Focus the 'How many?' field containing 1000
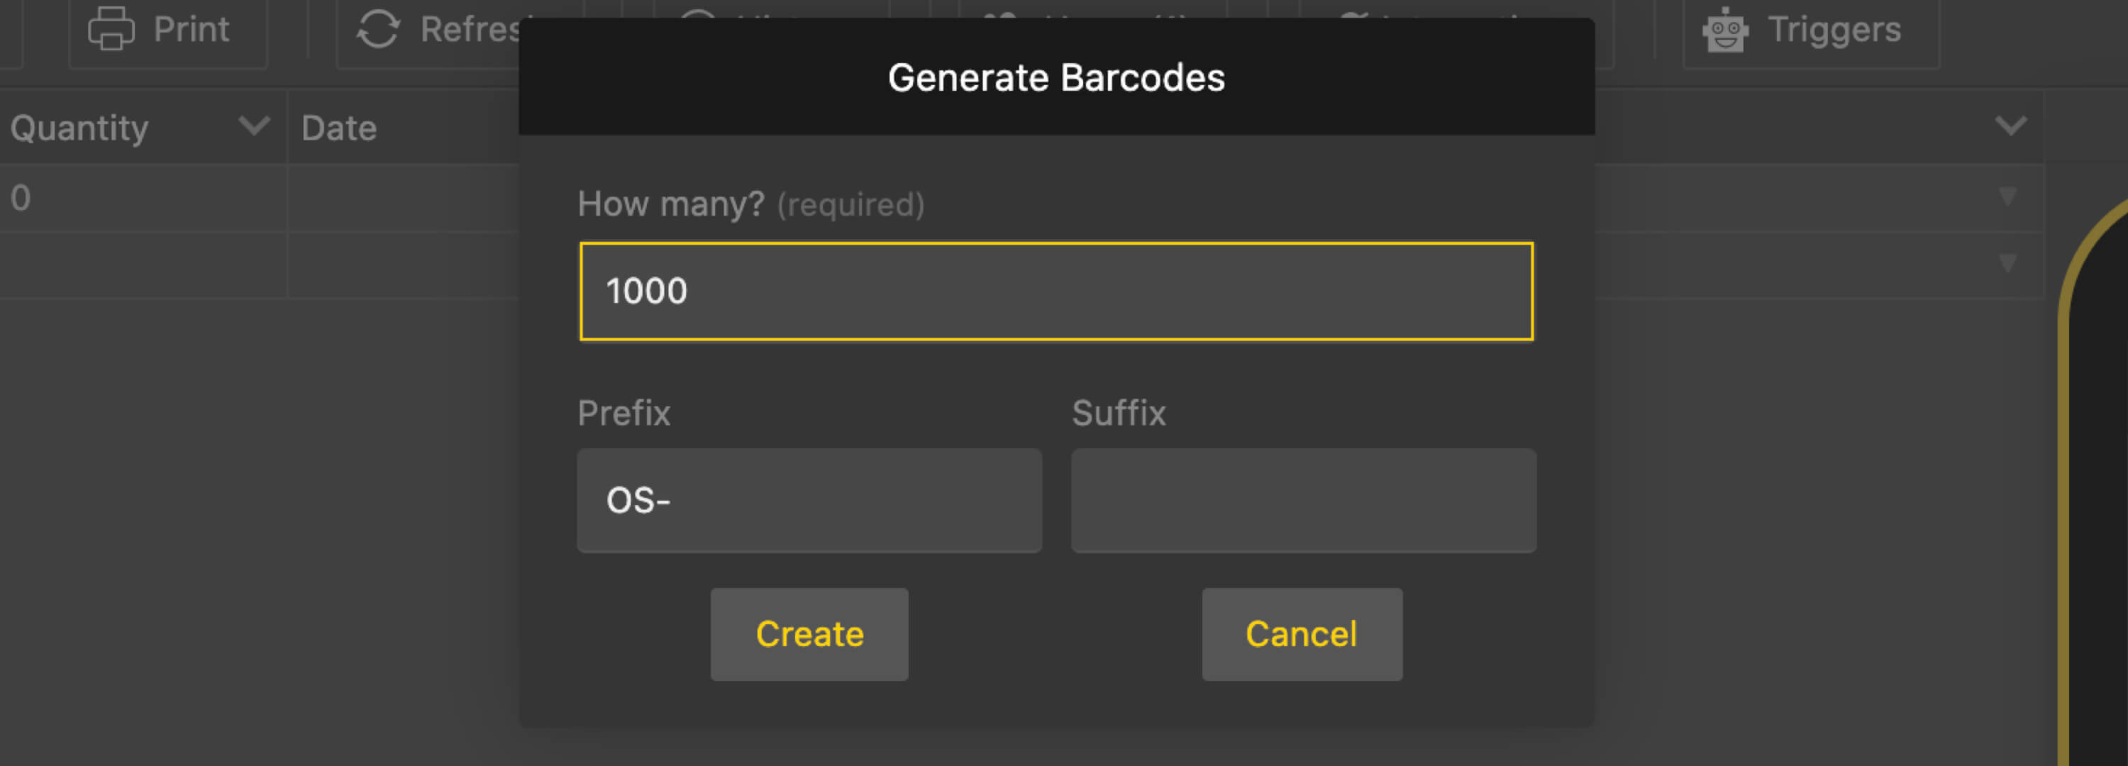2128x766 pixels. click(1055, 291)
